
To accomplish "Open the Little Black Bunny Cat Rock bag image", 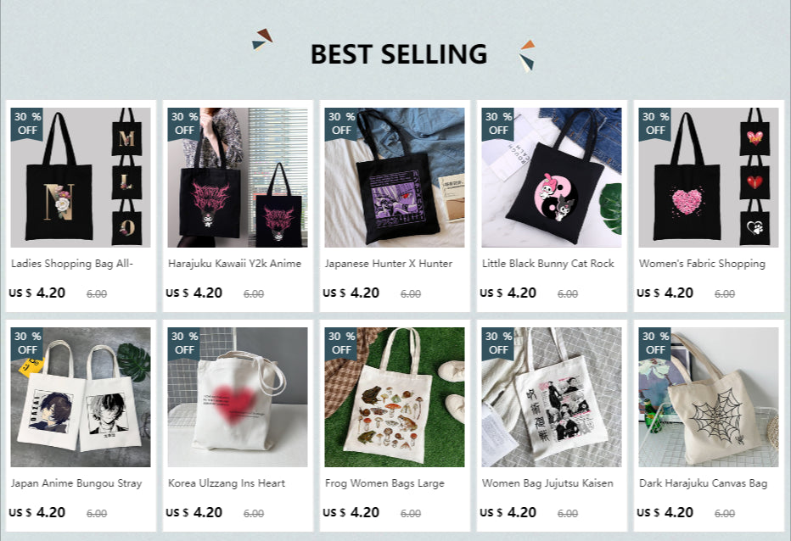I will 552,177.
